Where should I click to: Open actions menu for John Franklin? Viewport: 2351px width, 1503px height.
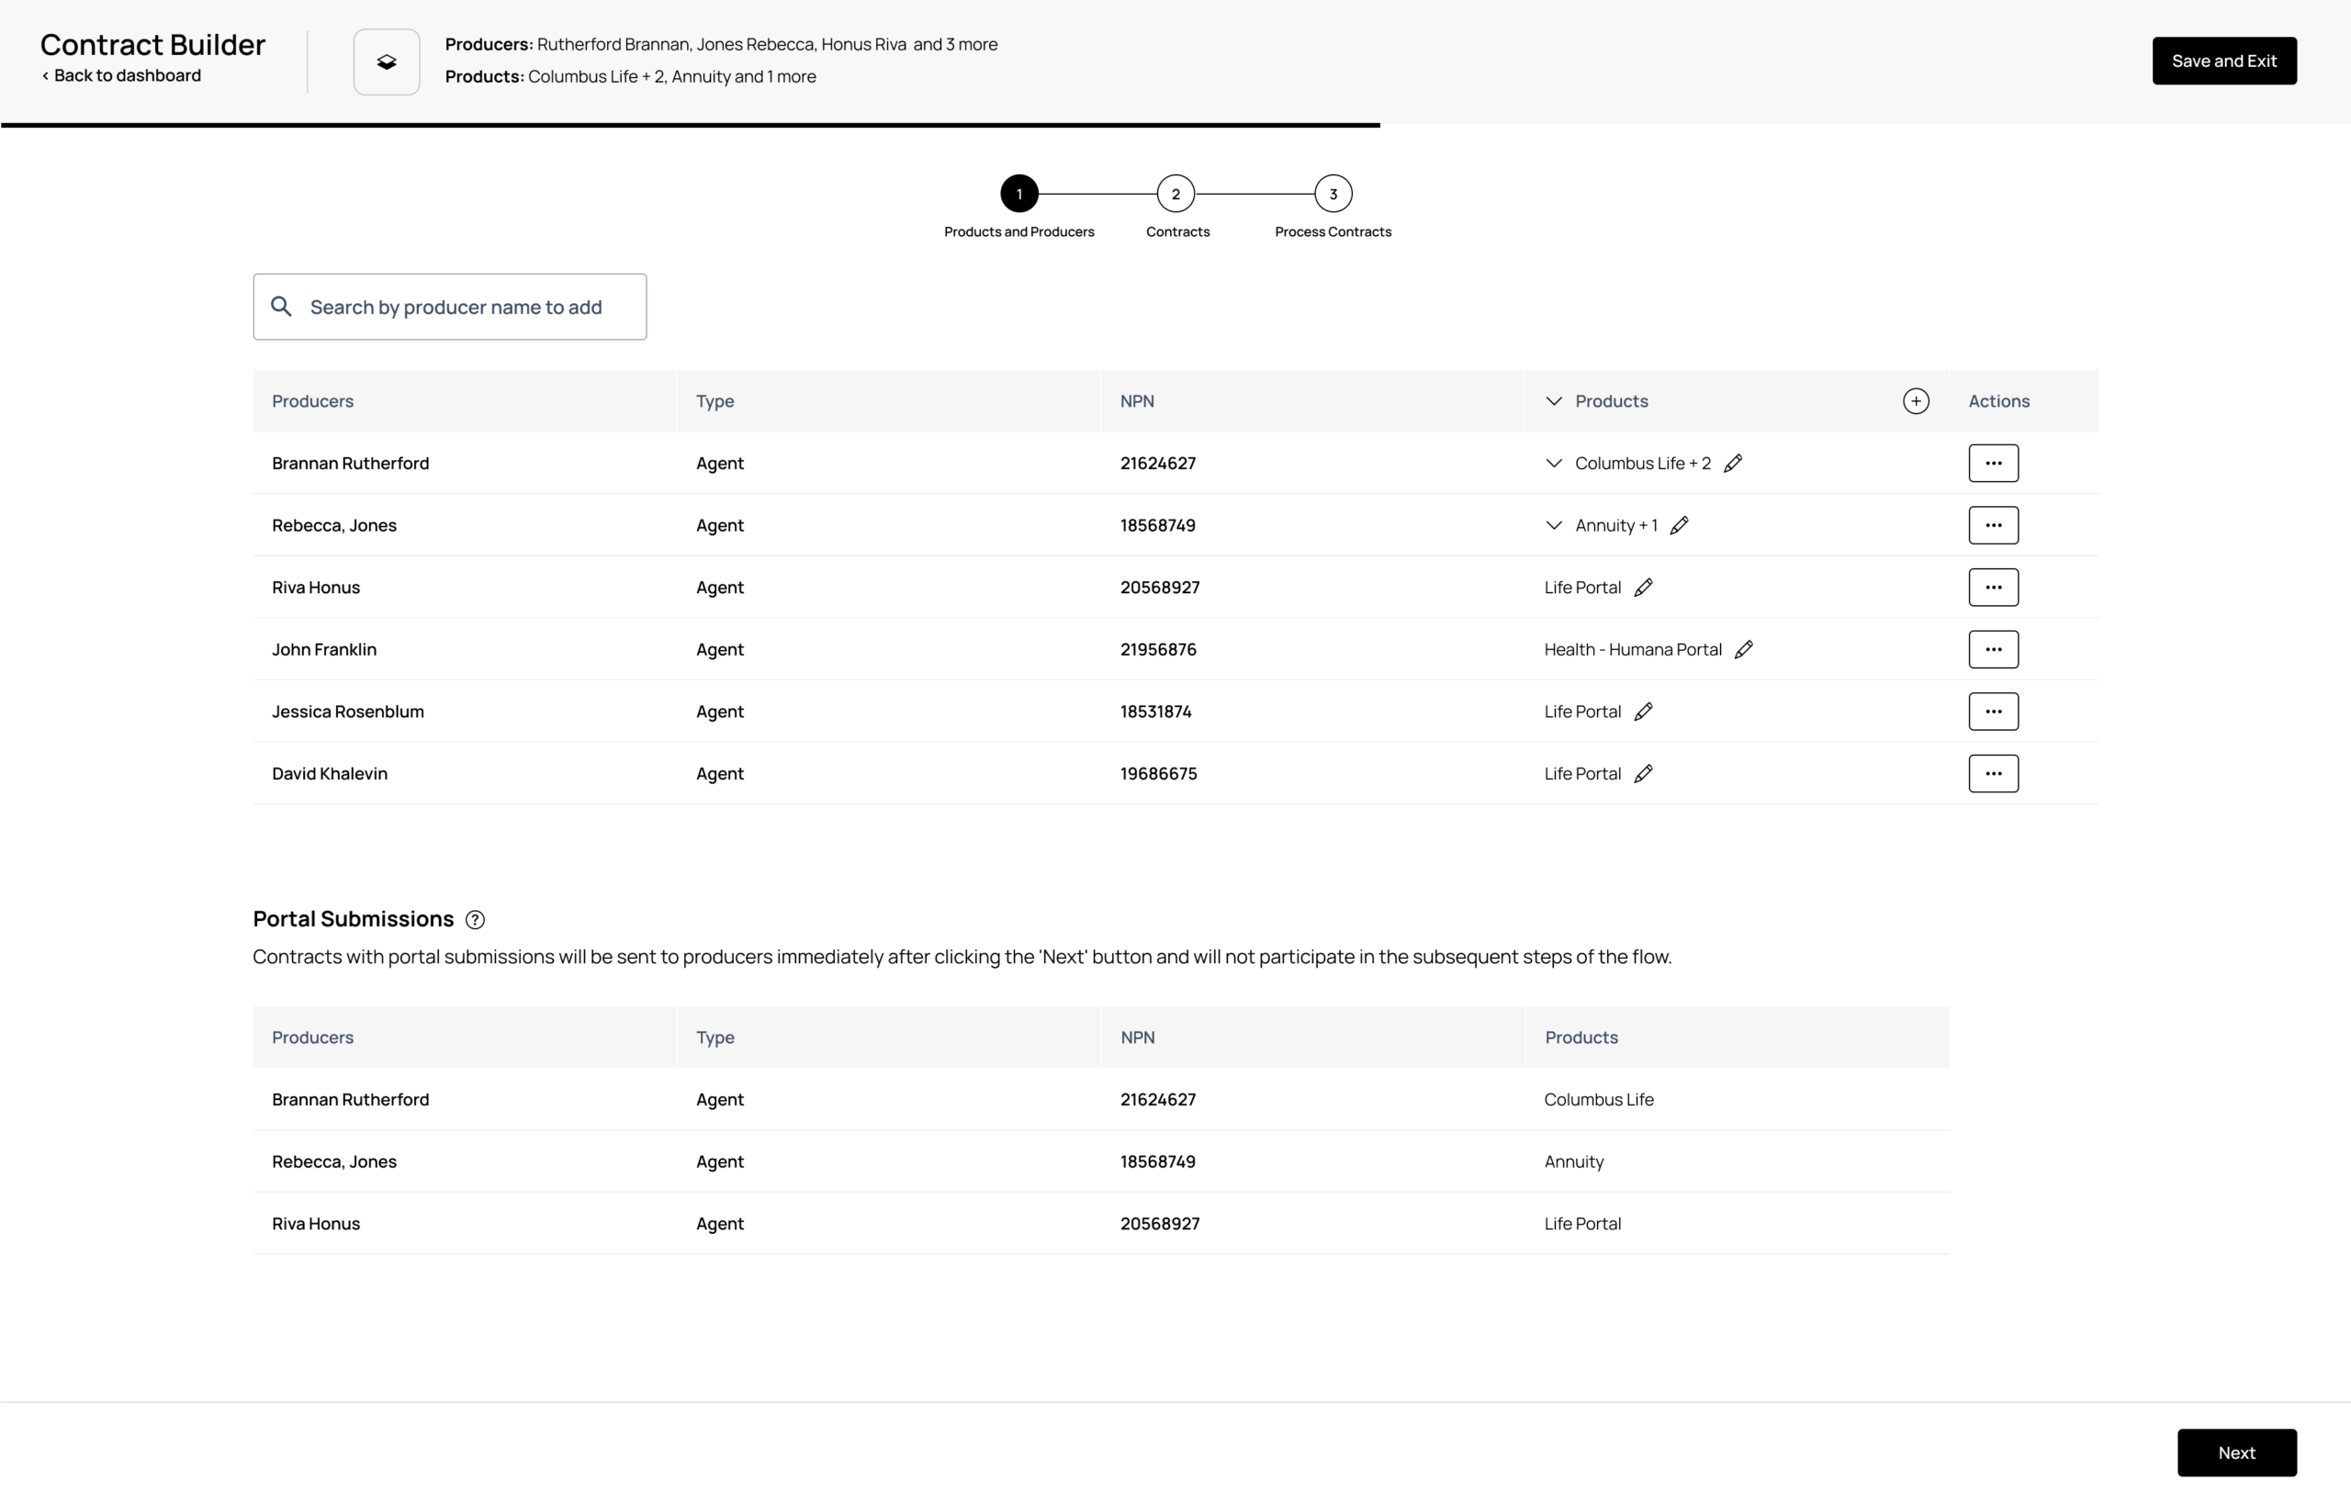pyautogui.click(x=1993, y=650)
